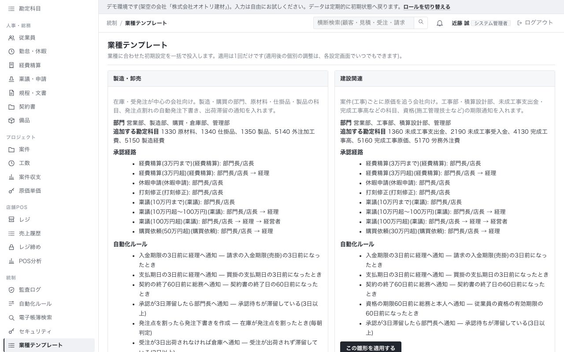Click the レジ締め lock icon
Image resolution: width=564 pixels, height=352 pixels.
point(11,247)
